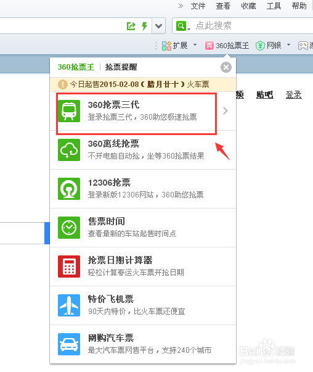
Task: Click the 网购汽车票 title text
Action: pyautogui.click(x=111, y=338)
